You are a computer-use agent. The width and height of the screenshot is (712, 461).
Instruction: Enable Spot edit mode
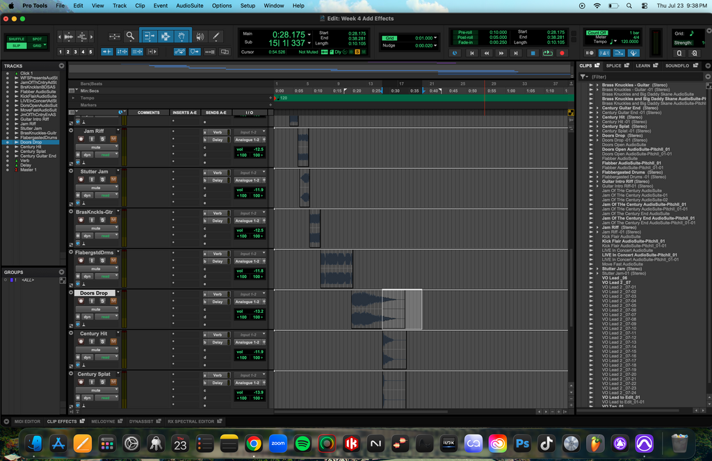coord(37,39)
